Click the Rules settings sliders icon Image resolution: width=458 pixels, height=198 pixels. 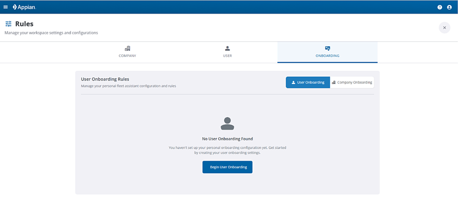(8, 24)
